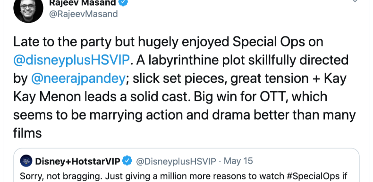The height and width of the screenshot is (182, 373).
Task: Click the word "films" ending the tweet
Action: (27, 133)
